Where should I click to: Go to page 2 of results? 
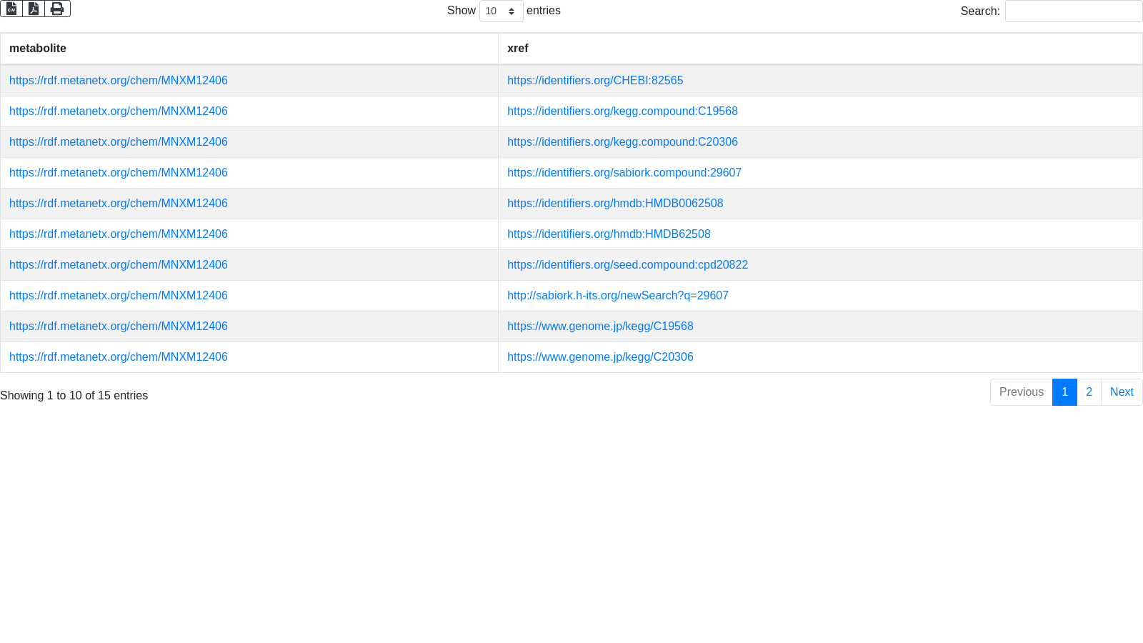(x=1089, y=392)
